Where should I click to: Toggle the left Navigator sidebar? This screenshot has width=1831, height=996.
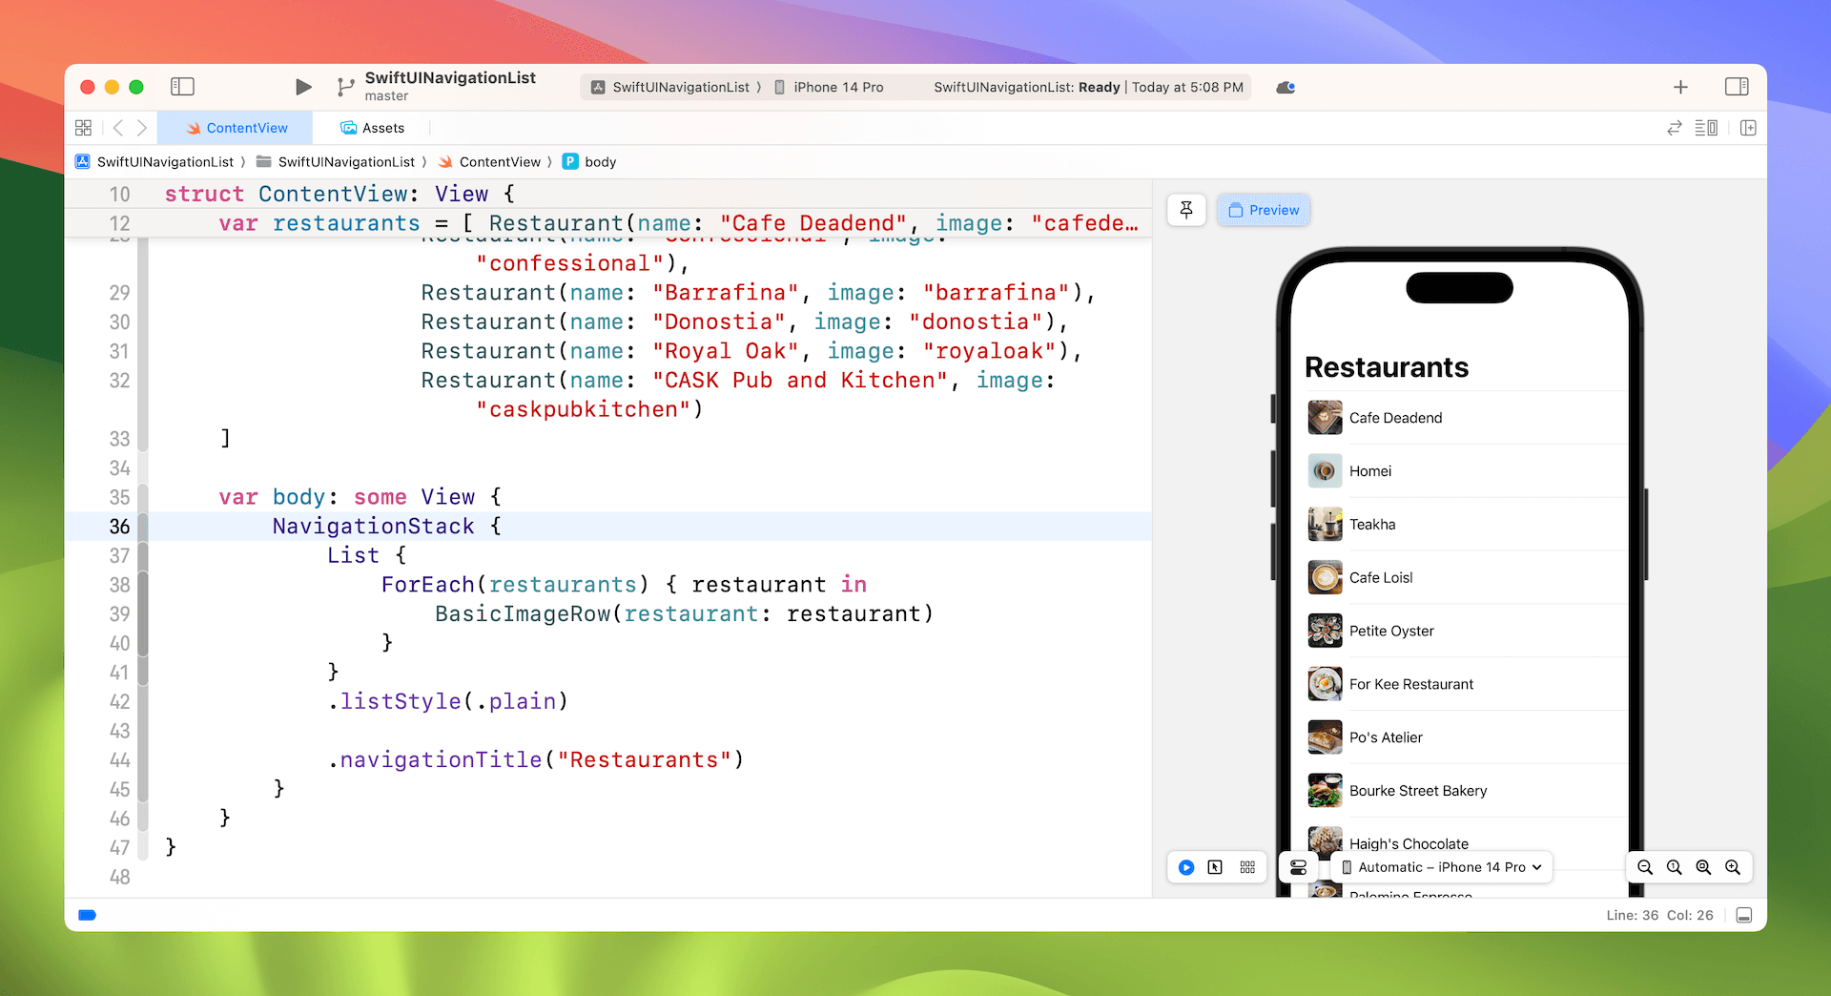(x=182, y=87)
